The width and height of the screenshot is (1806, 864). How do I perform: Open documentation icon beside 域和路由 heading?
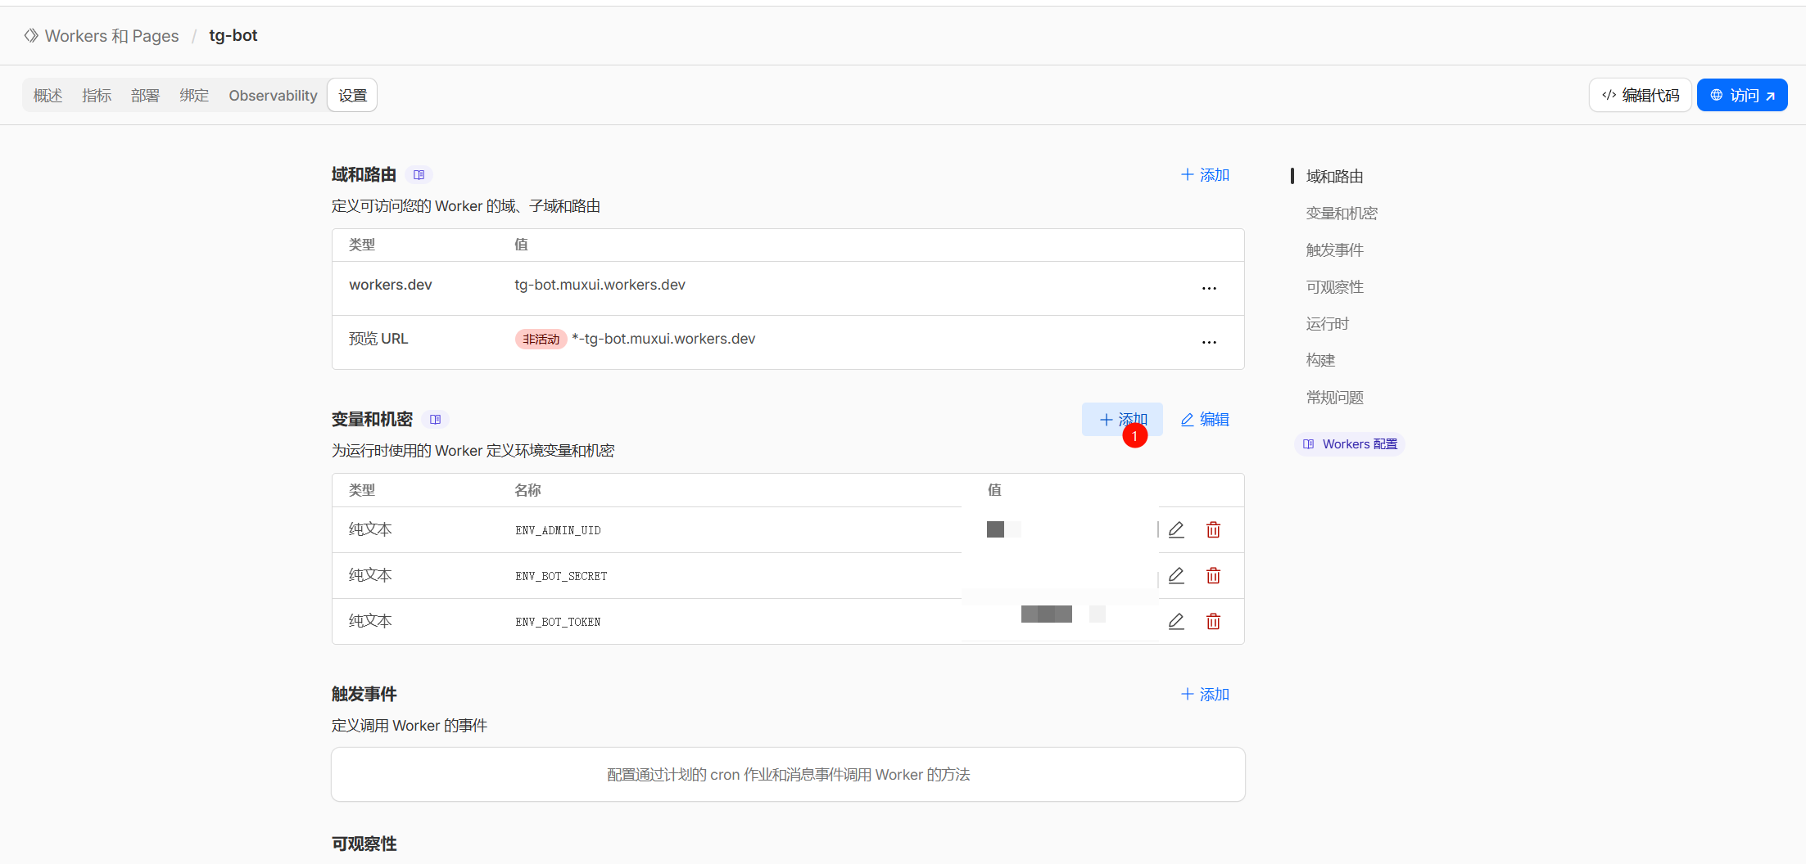pyautogui.click(x=419, y=174)
